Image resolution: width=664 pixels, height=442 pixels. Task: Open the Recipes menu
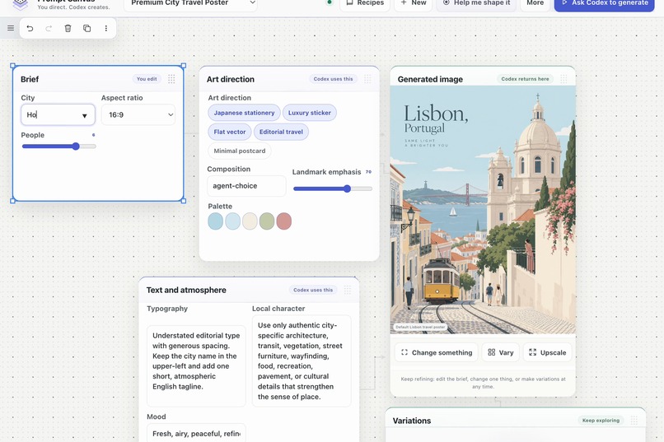pyautogui.click(x=365, y=3)
